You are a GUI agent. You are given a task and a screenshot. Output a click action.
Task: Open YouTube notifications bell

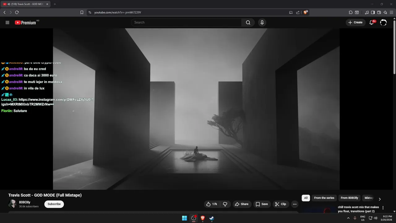(372, 22)
